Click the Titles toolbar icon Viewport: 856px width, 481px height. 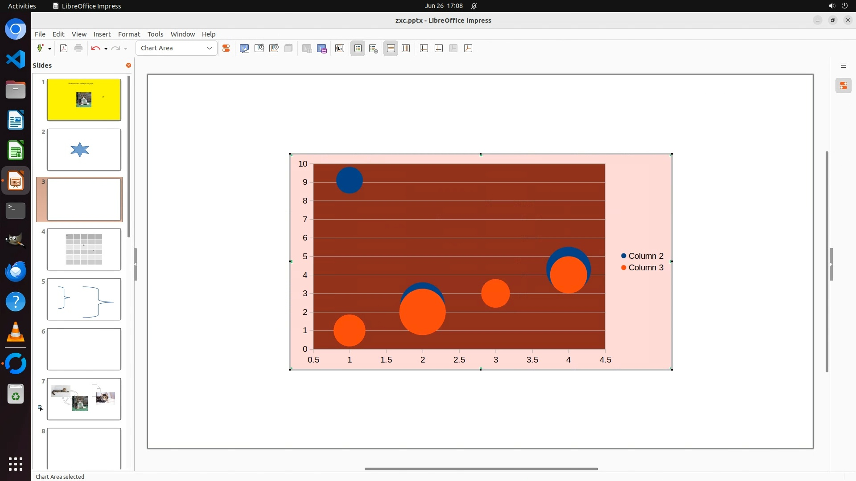coord(340,48)
